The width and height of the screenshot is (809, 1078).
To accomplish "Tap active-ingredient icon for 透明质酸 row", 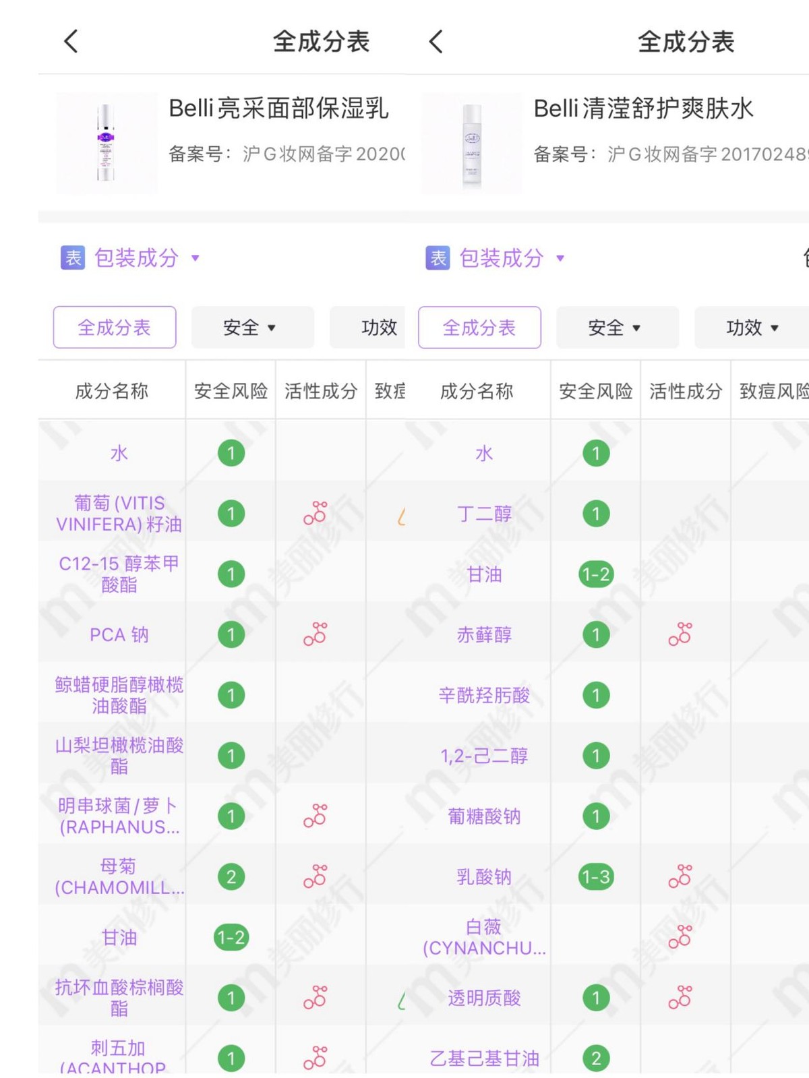I will coord(680,997).
